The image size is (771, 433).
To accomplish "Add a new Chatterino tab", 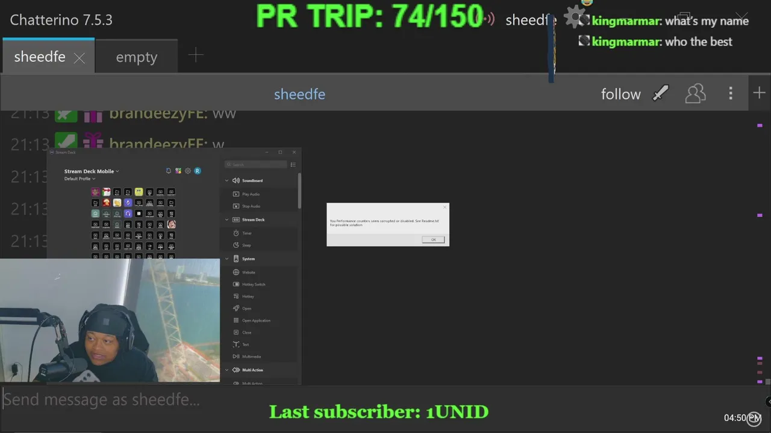I will [x=196, y=56].
